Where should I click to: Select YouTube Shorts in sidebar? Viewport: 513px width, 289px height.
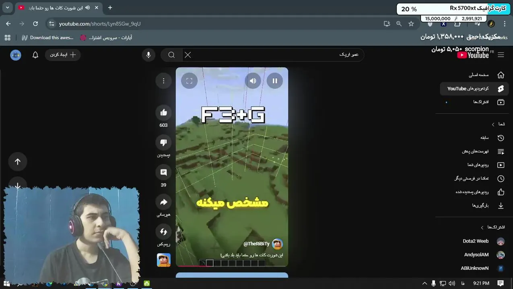(475, 89)
